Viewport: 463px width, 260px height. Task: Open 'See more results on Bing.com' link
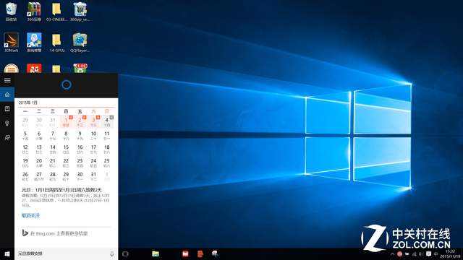[x=55, y=233]
